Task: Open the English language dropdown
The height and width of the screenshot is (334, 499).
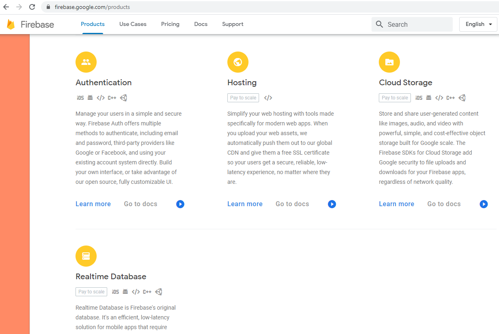Action: tap(478, 24)
